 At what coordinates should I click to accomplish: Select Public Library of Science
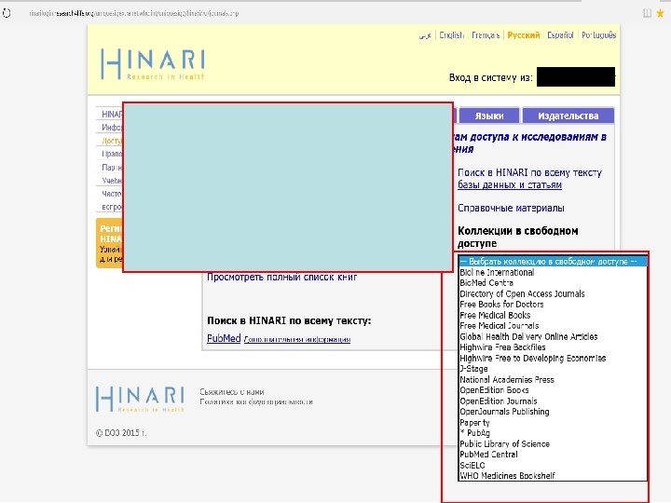(x=553, y=444)
